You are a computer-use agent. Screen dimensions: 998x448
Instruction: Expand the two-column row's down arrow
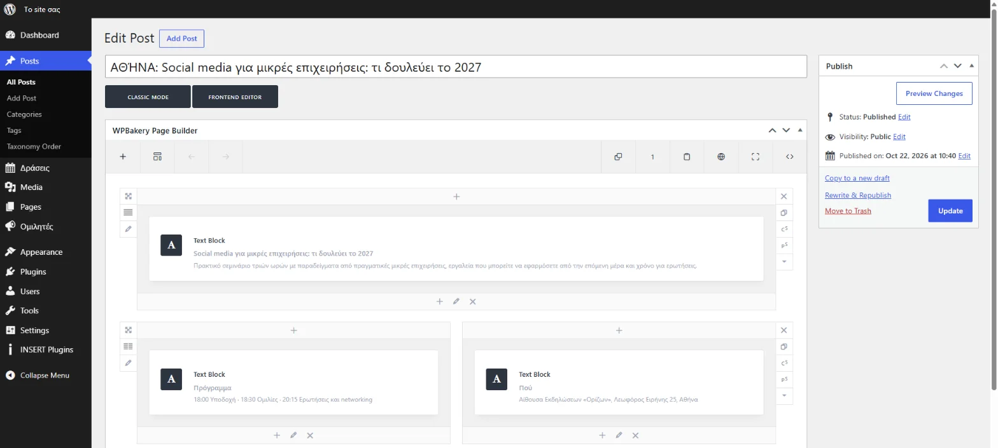(784, 395)
